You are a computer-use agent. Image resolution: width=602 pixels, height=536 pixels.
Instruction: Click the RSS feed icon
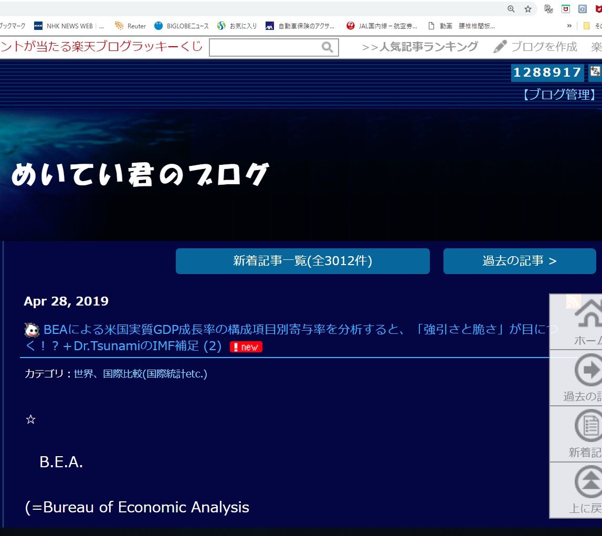(573, 301)
